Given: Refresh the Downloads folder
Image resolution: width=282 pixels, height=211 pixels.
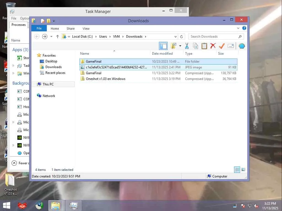Looking at the screenshot, I should click(x=181, y=37).
